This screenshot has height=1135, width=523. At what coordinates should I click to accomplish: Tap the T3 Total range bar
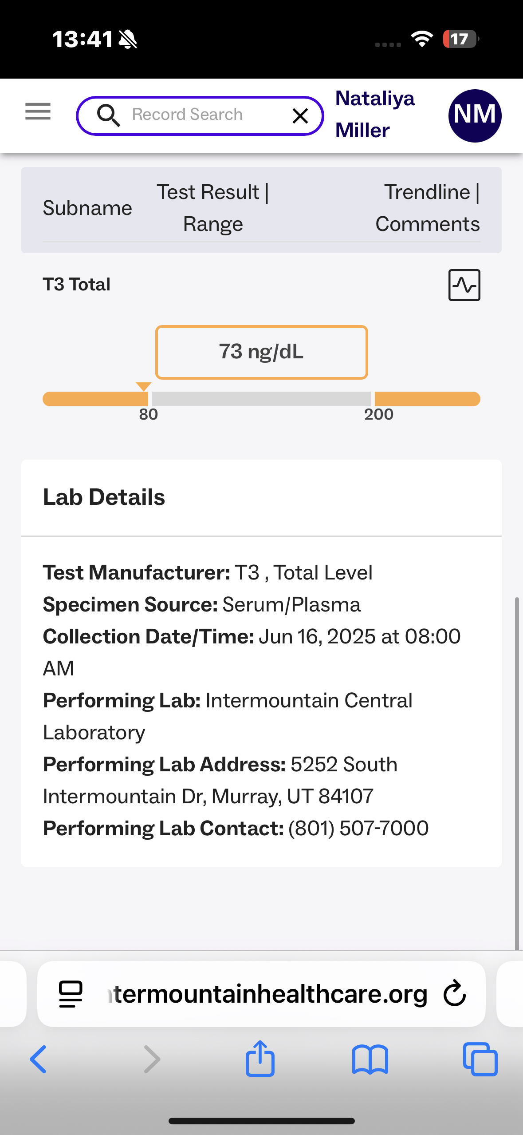point(261,399)
